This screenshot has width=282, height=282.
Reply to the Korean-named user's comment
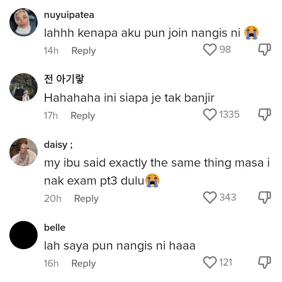[x=83, y=116]
